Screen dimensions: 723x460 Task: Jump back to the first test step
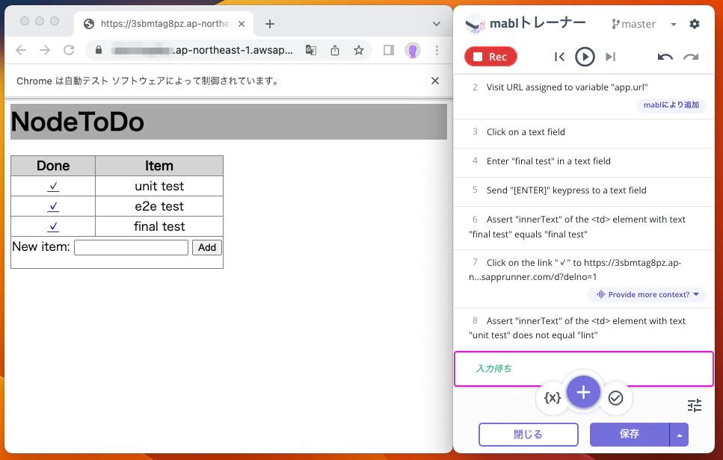[560, 57]
